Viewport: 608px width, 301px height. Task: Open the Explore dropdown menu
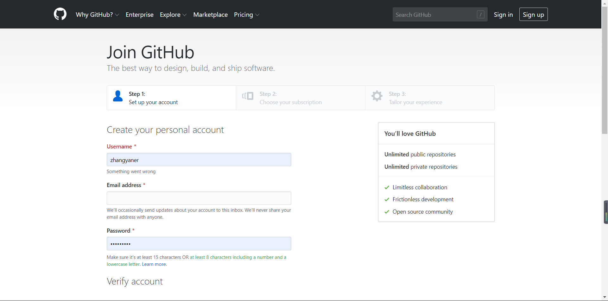(173, 15)
